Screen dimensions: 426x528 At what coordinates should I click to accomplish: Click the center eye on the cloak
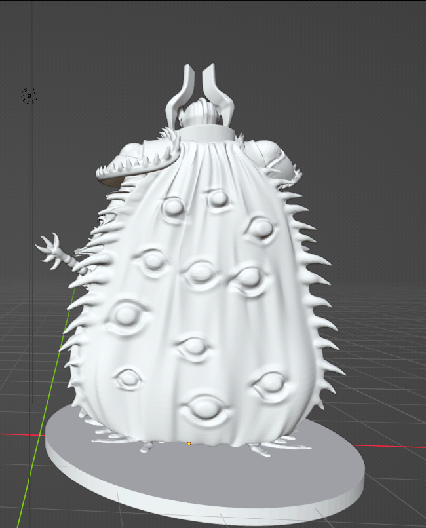pos(199,273)
